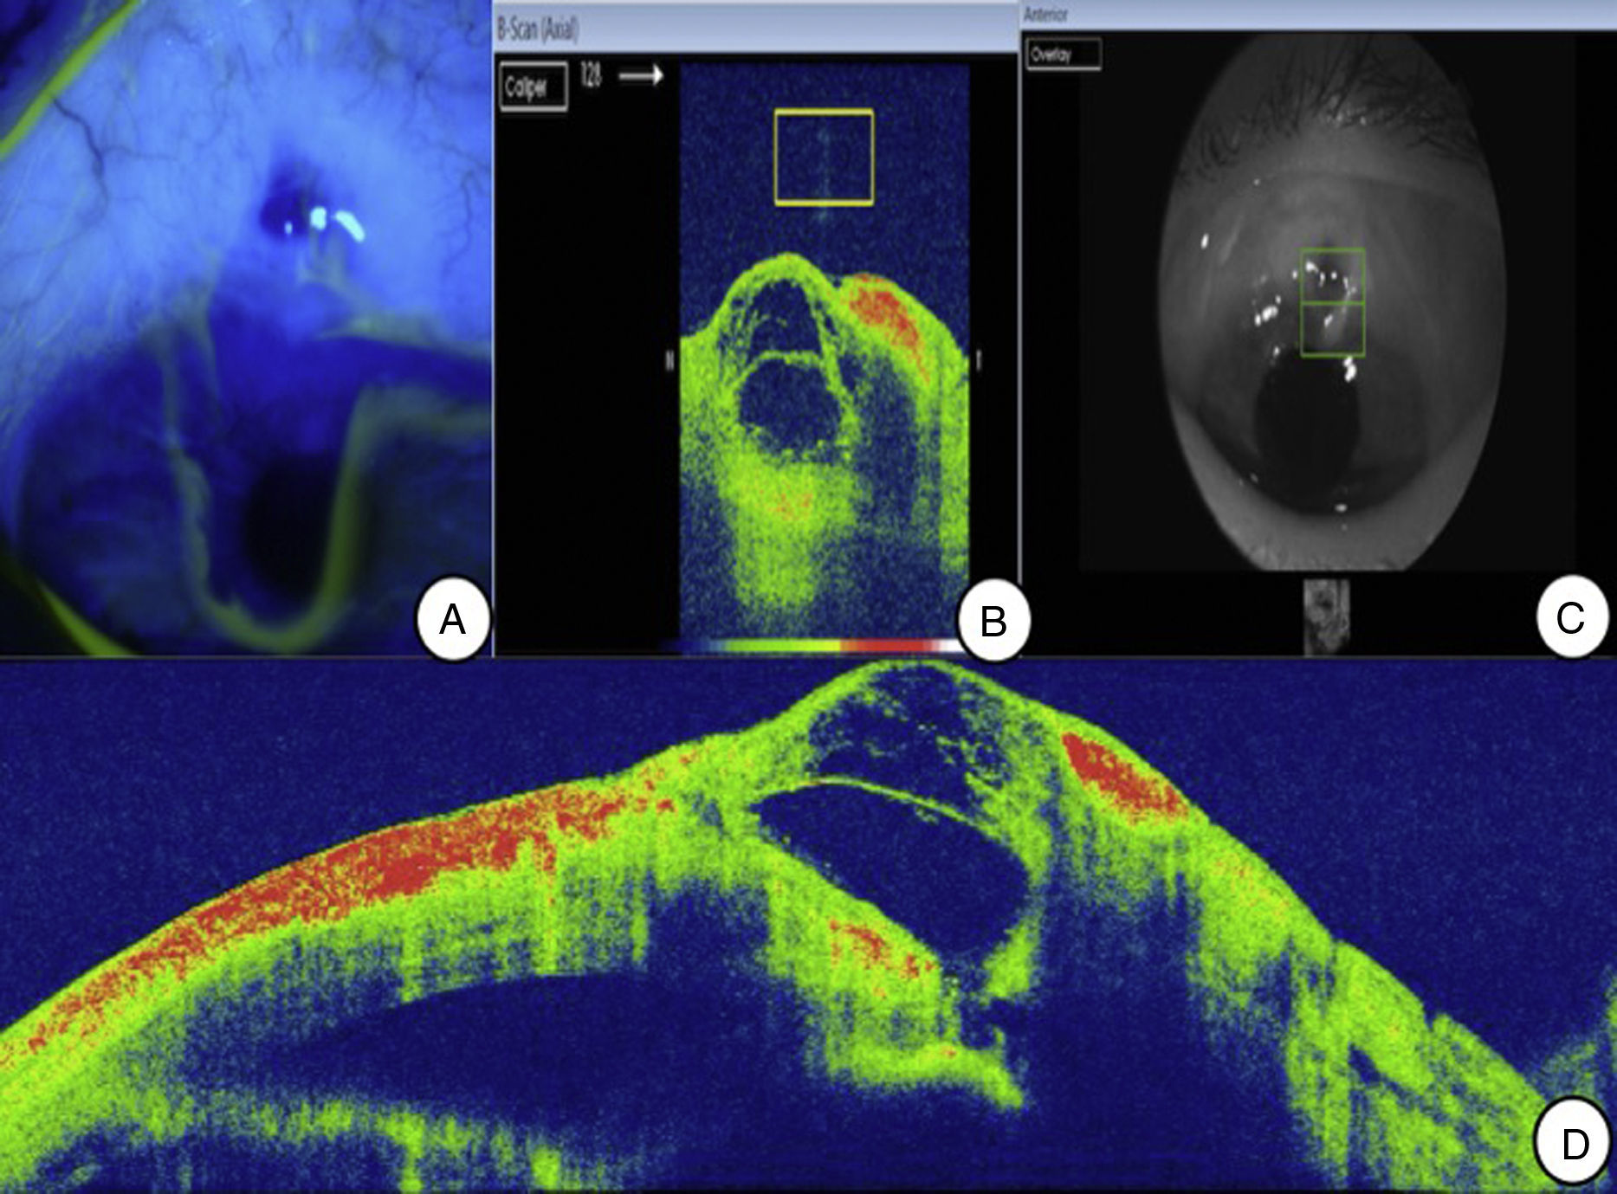Toggle the Overlay button in the Anterior panel
Image resolution: width=1617 pixels, height=1194 pixels.
[1062, 55]
